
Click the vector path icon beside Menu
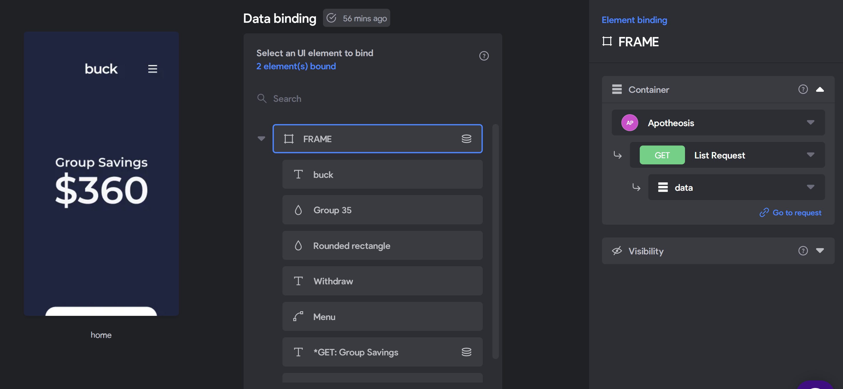click(x=298, y=316)
